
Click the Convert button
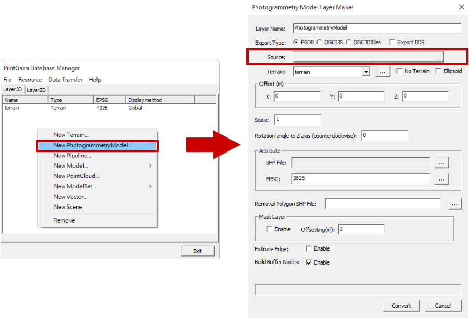401,306
